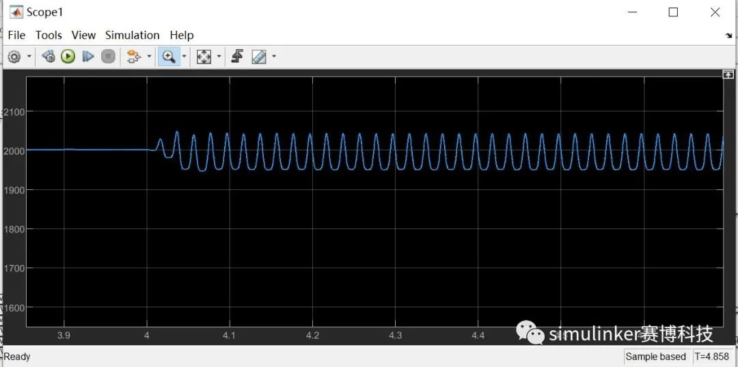Click the Stop simulation icon
The image size is (738, 367).
pos(108,57)
